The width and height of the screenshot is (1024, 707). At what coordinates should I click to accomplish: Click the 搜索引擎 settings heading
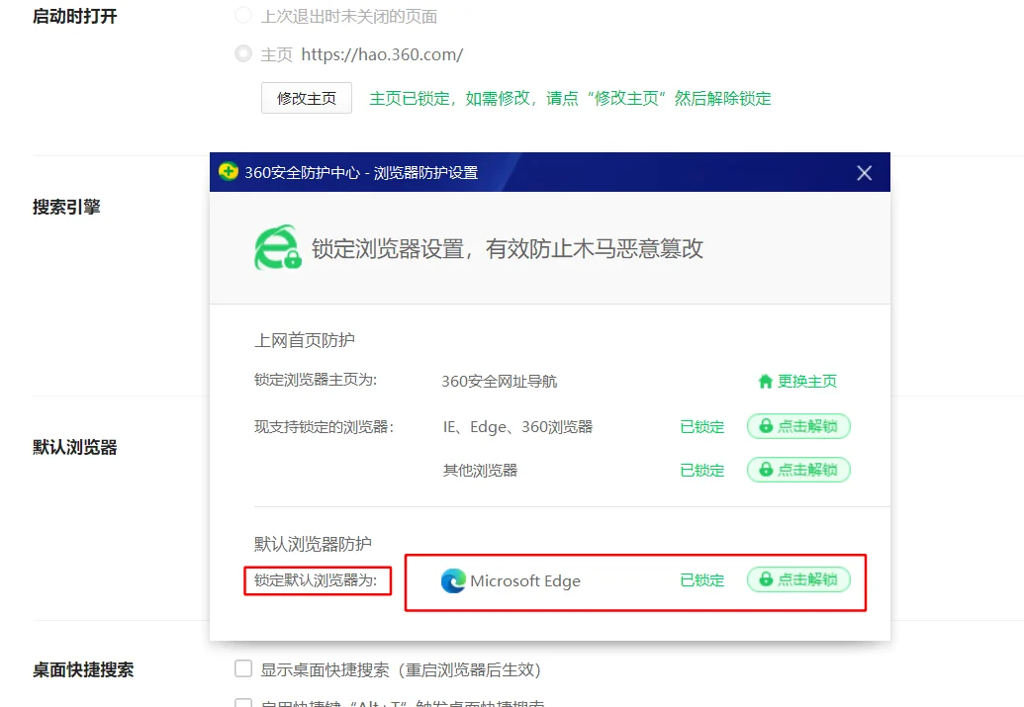click(x=66, y=207)
